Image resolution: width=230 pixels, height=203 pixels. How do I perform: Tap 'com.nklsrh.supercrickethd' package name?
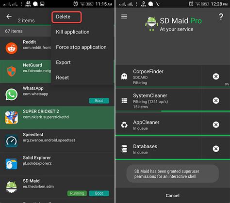(46, 117)
